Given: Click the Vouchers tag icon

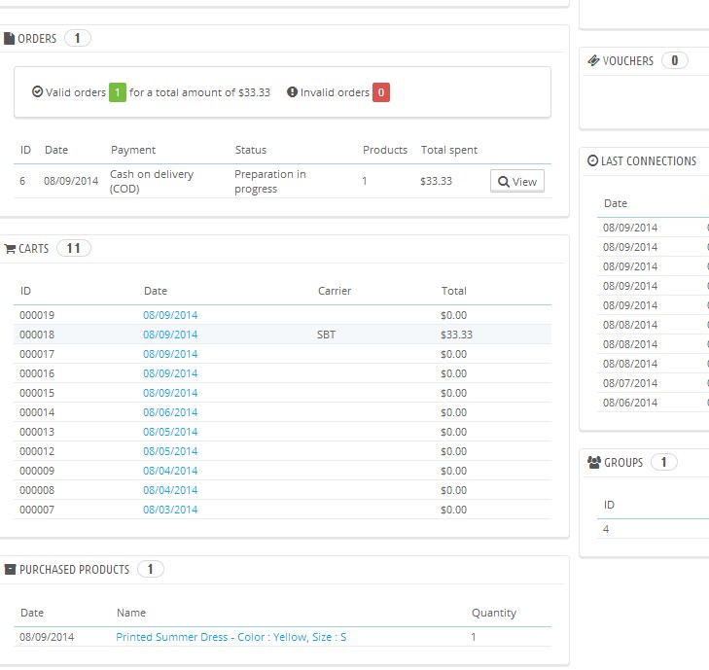Looking at the screenshot, I should click(593, 61).
